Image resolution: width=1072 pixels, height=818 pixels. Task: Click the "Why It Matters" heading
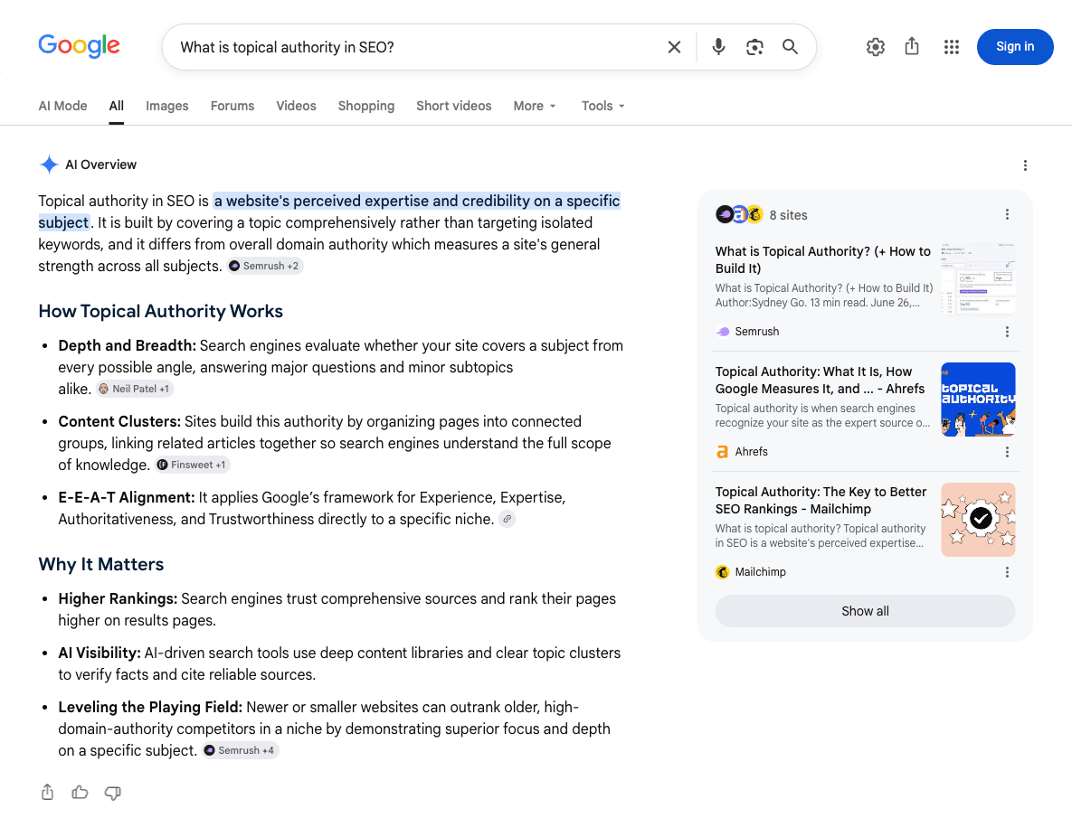[x=101, y=564]
